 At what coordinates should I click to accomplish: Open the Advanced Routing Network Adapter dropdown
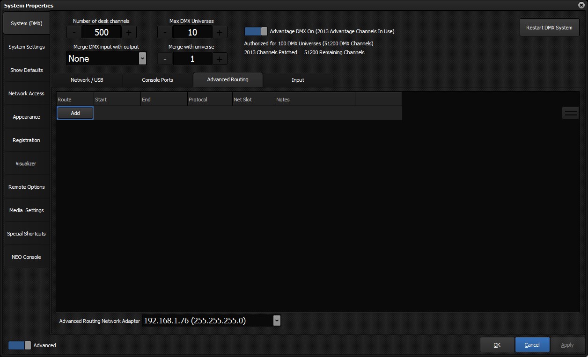(x=277, y=321)
